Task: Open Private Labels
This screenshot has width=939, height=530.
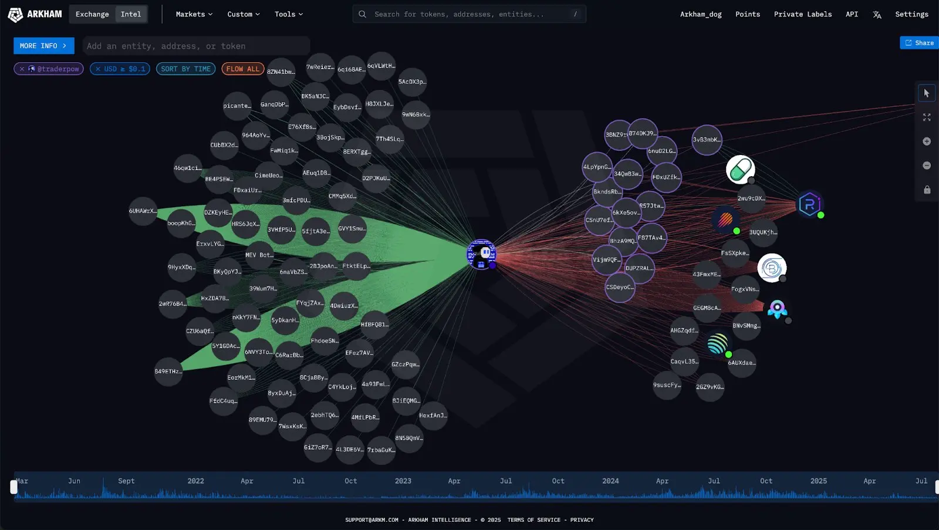Action: point(803,14)
